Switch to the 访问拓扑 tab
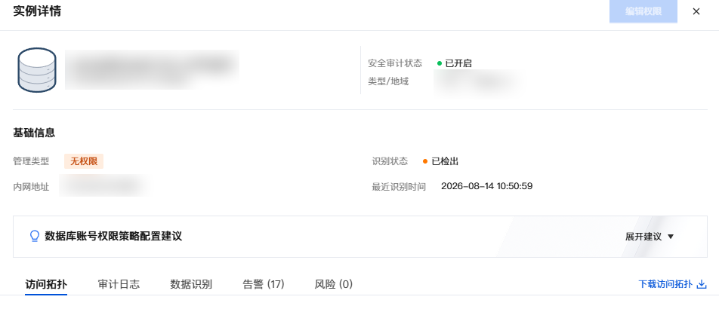 click(x=46, y=285)
